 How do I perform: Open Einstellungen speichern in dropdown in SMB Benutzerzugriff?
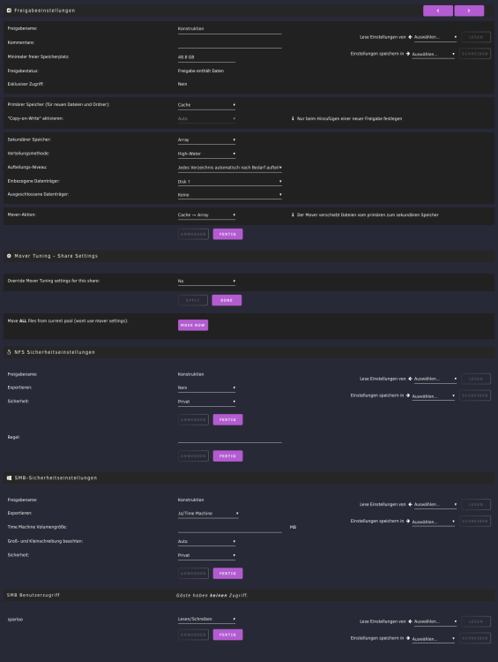[x=433, y=639]
